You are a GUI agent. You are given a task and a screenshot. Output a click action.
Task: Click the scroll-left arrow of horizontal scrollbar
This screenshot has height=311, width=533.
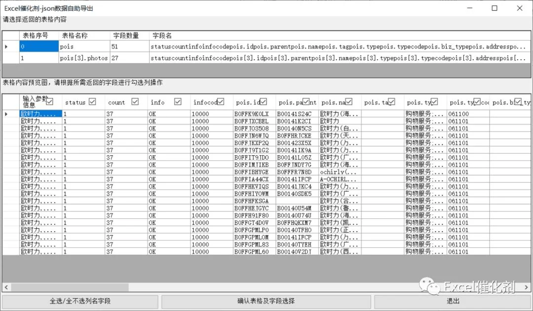(6, 287)
